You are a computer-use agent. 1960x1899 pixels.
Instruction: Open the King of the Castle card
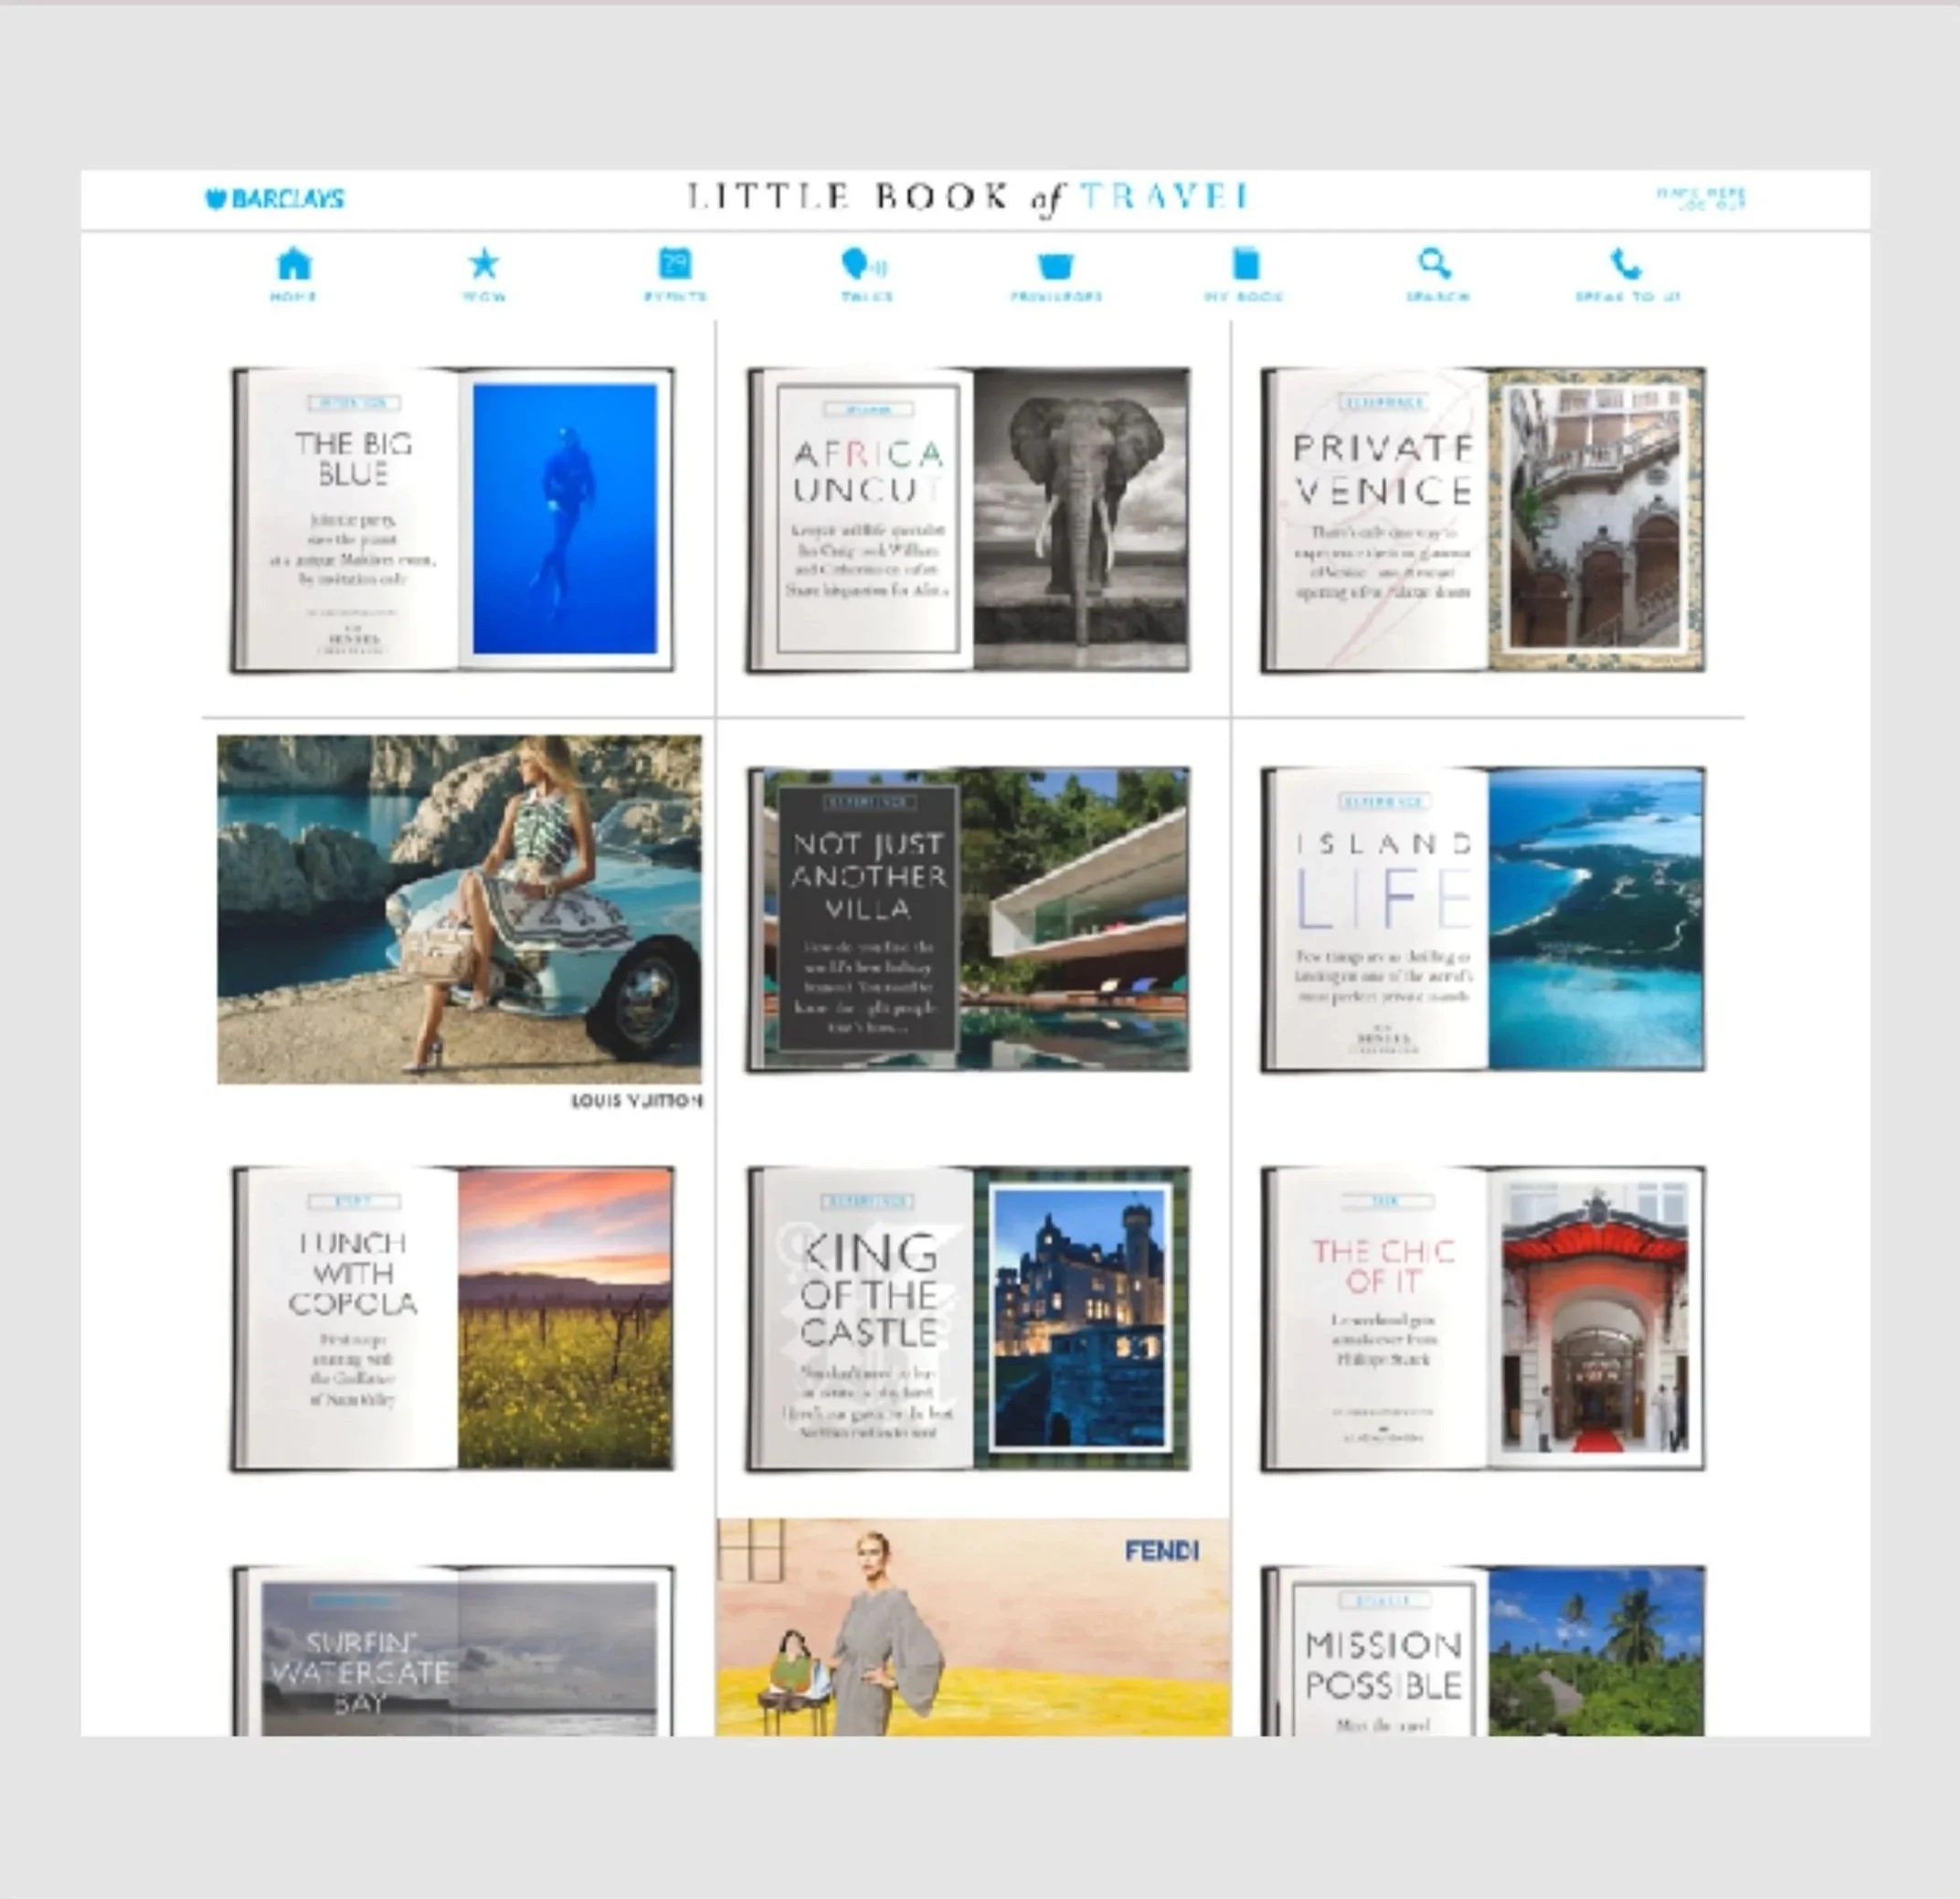pos(968,1319)
